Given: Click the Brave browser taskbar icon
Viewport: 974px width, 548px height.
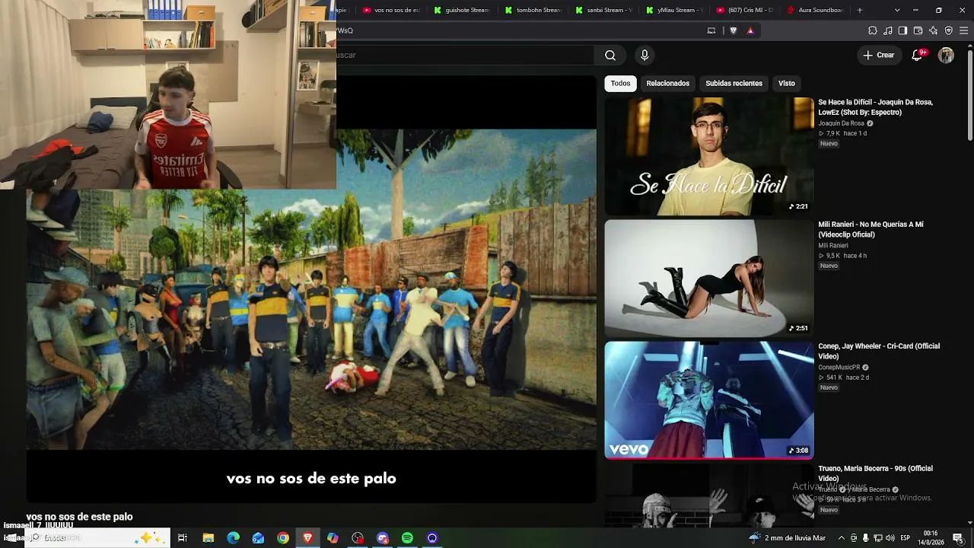Looking at the screenshot, I should point(307,538).
